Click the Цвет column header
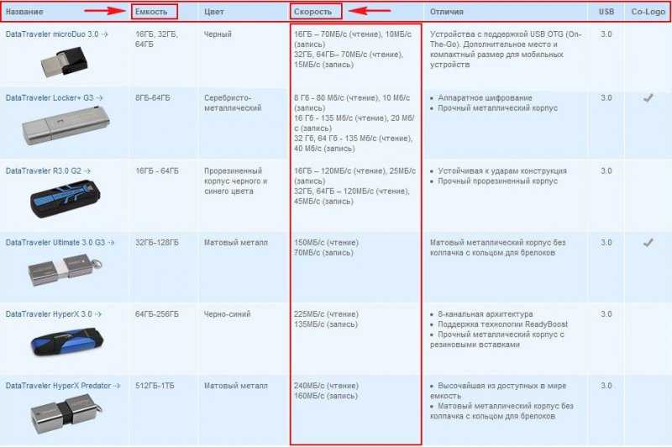 (214, 12)
